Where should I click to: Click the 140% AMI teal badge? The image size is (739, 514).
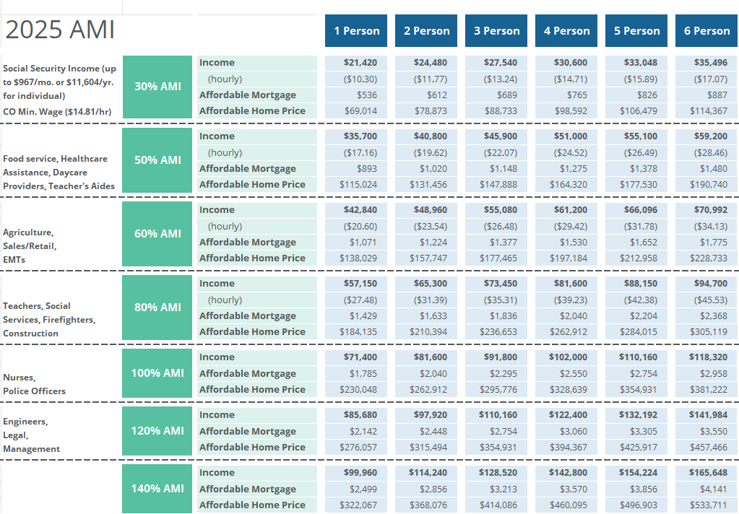click(x=156, y=488)
